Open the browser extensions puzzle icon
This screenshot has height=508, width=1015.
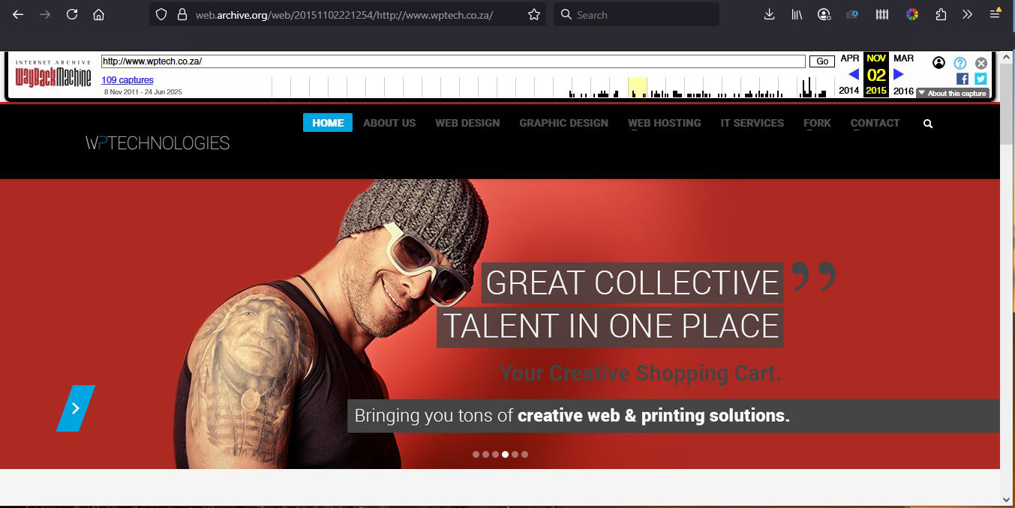941,14
